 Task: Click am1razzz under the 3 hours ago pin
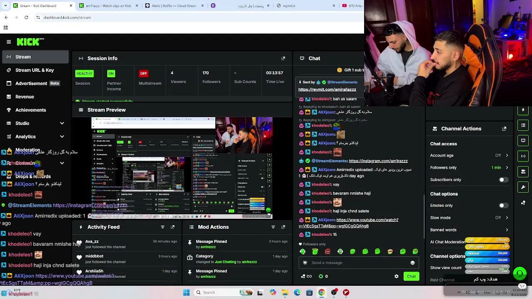208,247
